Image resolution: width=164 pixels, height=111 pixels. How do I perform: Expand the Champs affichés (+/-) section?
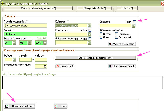[x=95, y=8]
